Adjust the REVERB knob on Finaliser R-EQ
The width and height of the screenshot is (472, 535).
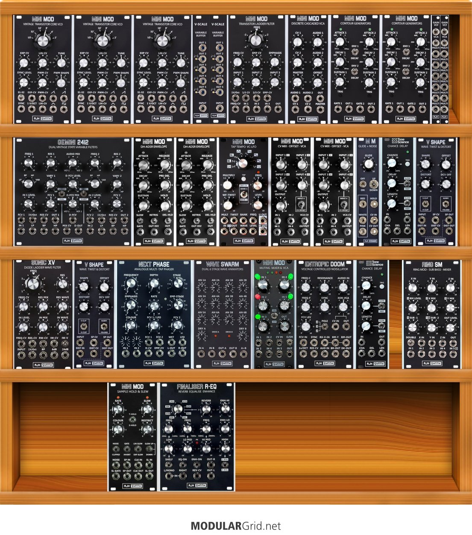(206, 409)
